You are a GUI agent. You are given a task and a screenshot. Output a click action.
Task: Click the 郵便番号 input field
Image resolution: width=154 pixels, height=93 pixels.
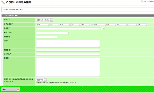coord(47,37)
